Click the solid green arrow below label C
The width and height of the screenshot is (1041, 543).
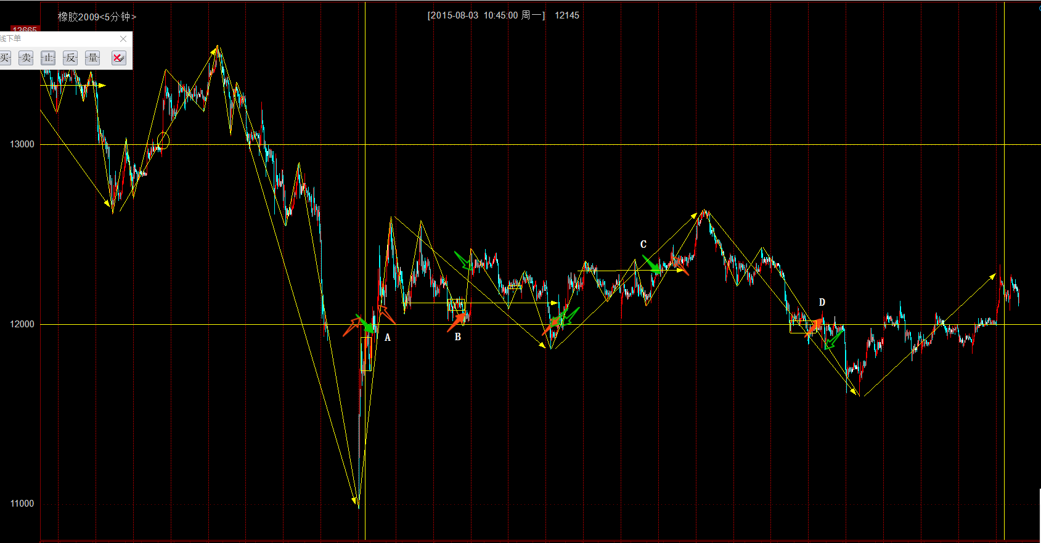pos(651,264)
